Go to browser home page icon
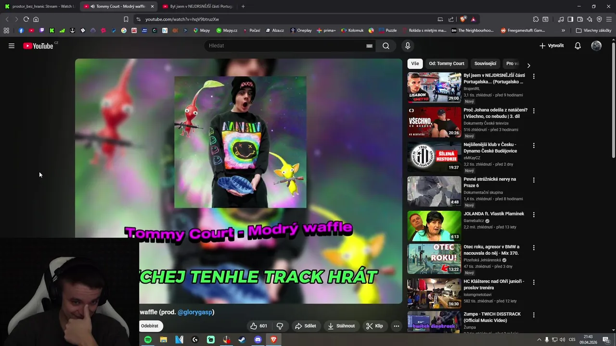The image size is (616, 346). [36, 19]
